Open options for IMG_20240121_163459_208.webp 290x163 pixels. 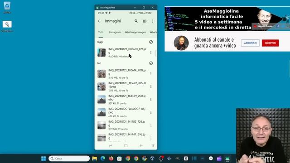151,100
